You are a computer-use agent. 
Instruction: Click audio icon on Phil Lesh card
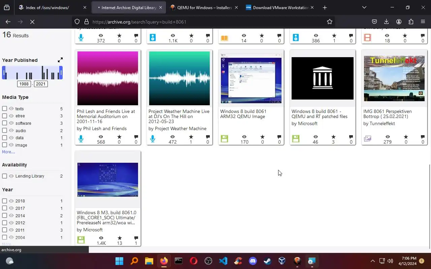tap(81, 139)
